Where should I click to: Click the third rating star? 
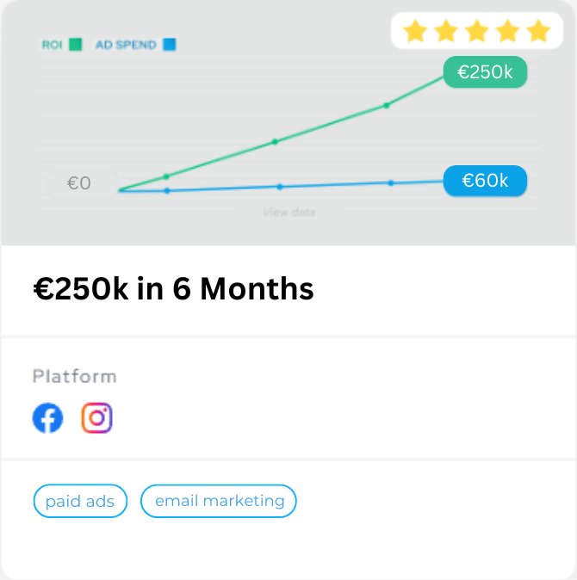point(477,31)
